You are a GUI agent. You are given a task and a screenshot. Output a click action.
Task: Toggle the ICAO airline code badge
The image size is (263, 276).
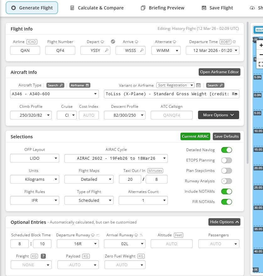point(32,42)
